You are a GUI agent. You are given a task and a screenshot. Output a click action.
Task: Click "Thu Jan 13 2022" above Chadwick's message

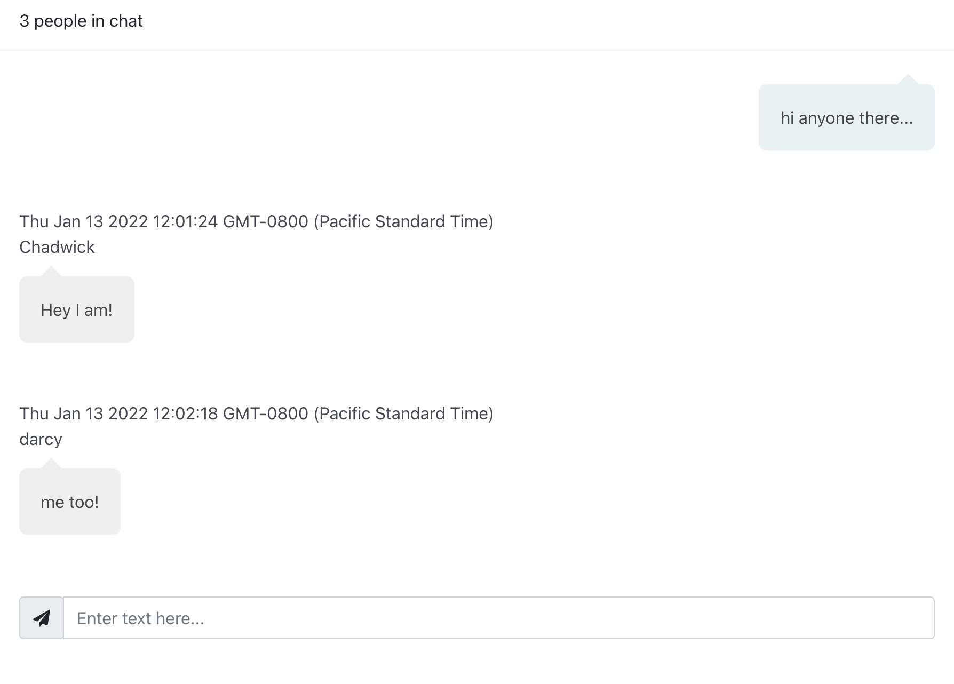tap(84, 221)
